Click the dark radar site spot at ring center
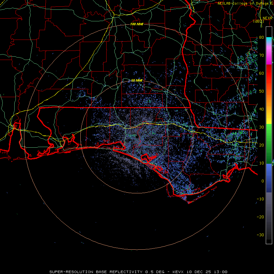Image resolution: width=274 pixels, height=274 pixels. point(137,137)
